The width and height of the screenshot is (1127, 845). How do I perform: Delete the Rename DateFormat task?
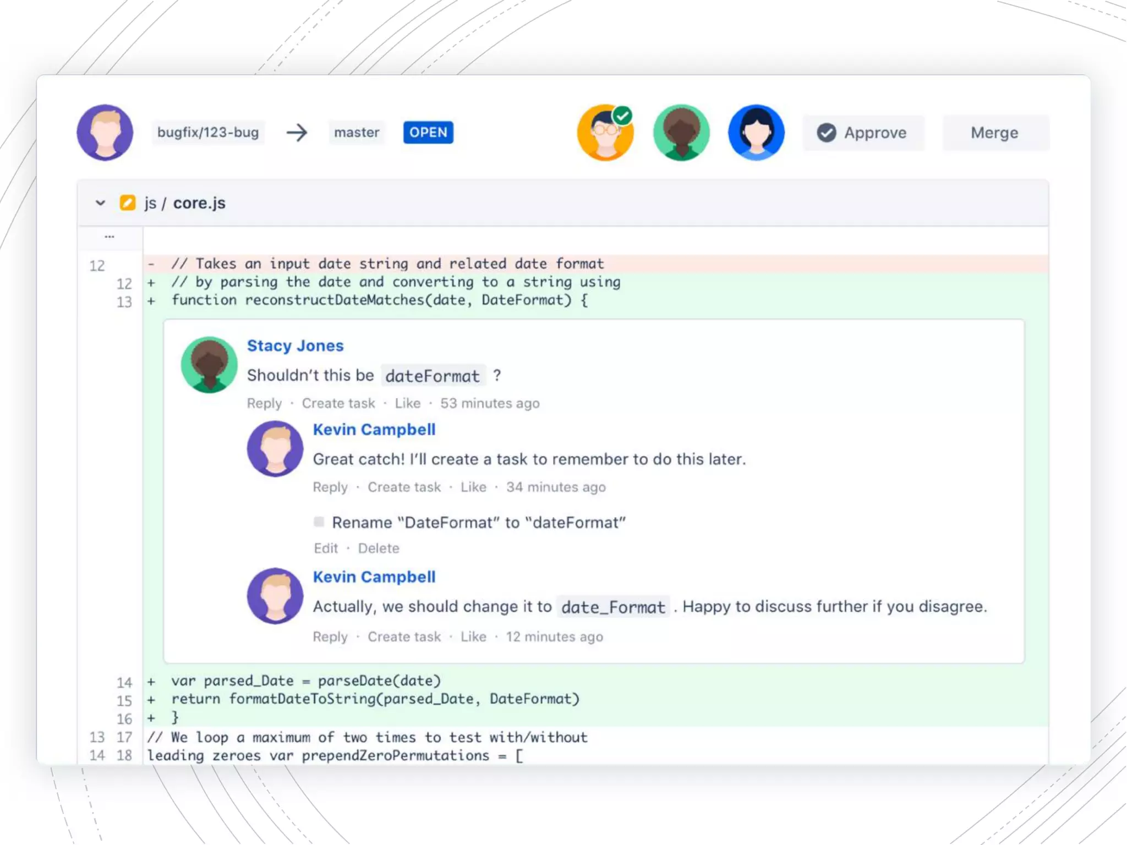click(378, 548)
